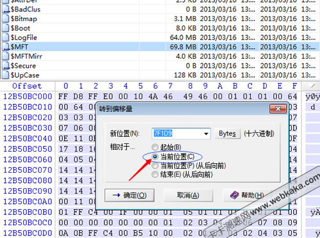Image resolution: width=320 pixels, height=238 pixels.
Task: Open help via 帮助(H) button
Action: tap(247, 195)
